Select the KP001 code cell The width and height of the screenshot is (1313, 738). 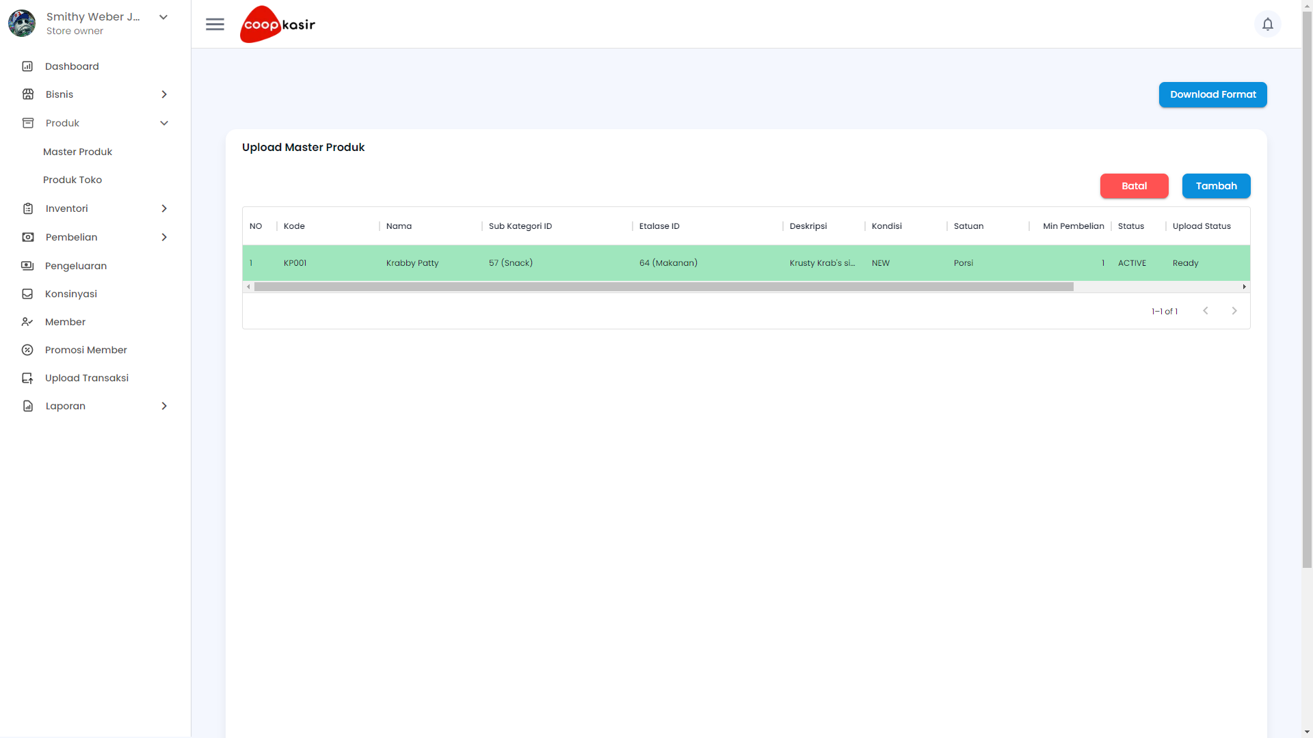point(328,263)
